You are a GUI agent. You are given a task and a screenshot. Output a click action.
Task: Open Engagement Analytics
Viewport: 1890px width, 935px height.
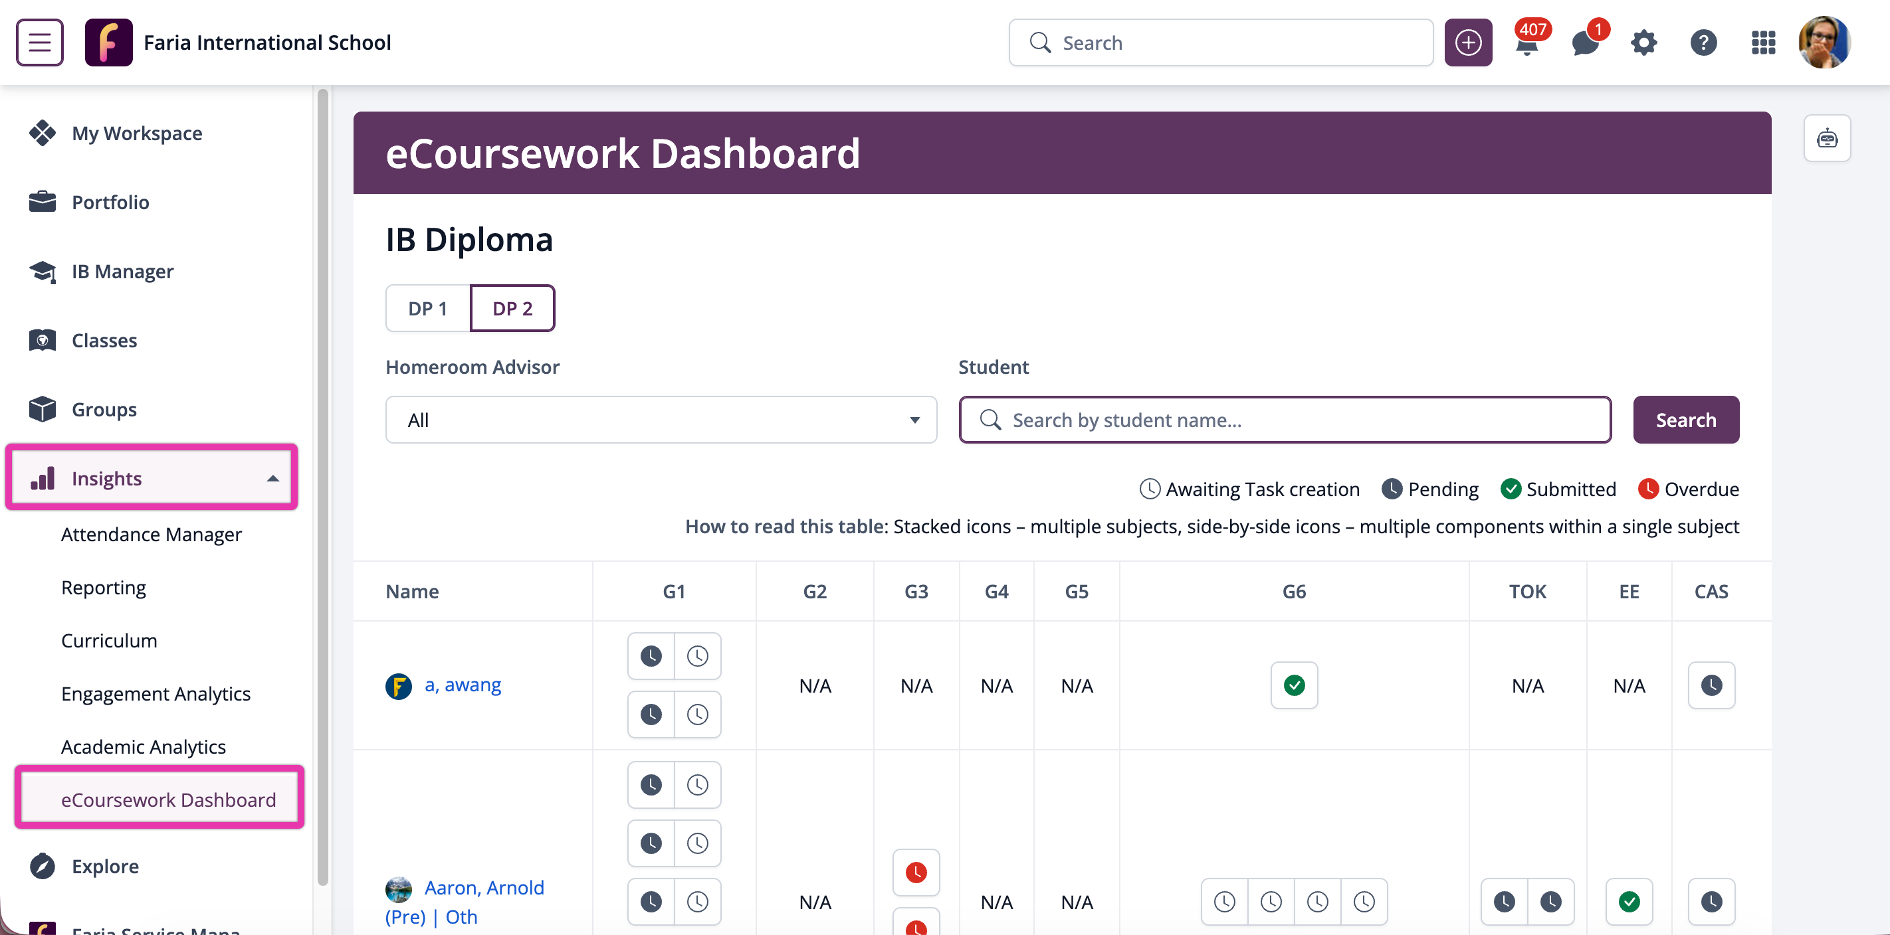156,693
